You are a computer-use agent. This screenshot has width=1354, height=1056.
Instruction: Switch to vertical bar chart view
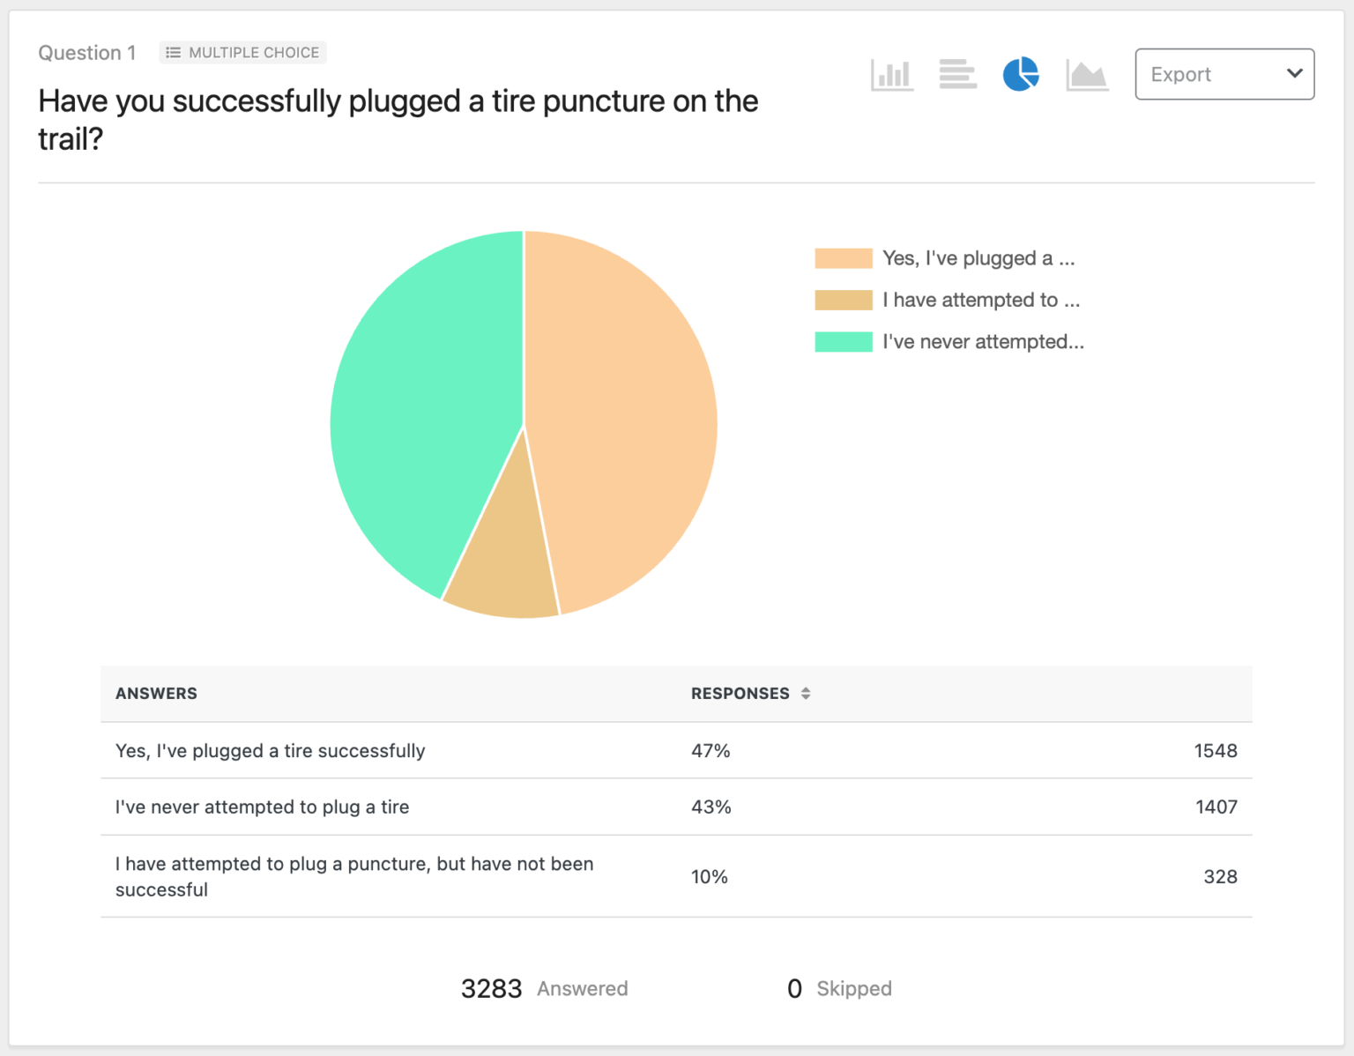[x=891, y=75]
